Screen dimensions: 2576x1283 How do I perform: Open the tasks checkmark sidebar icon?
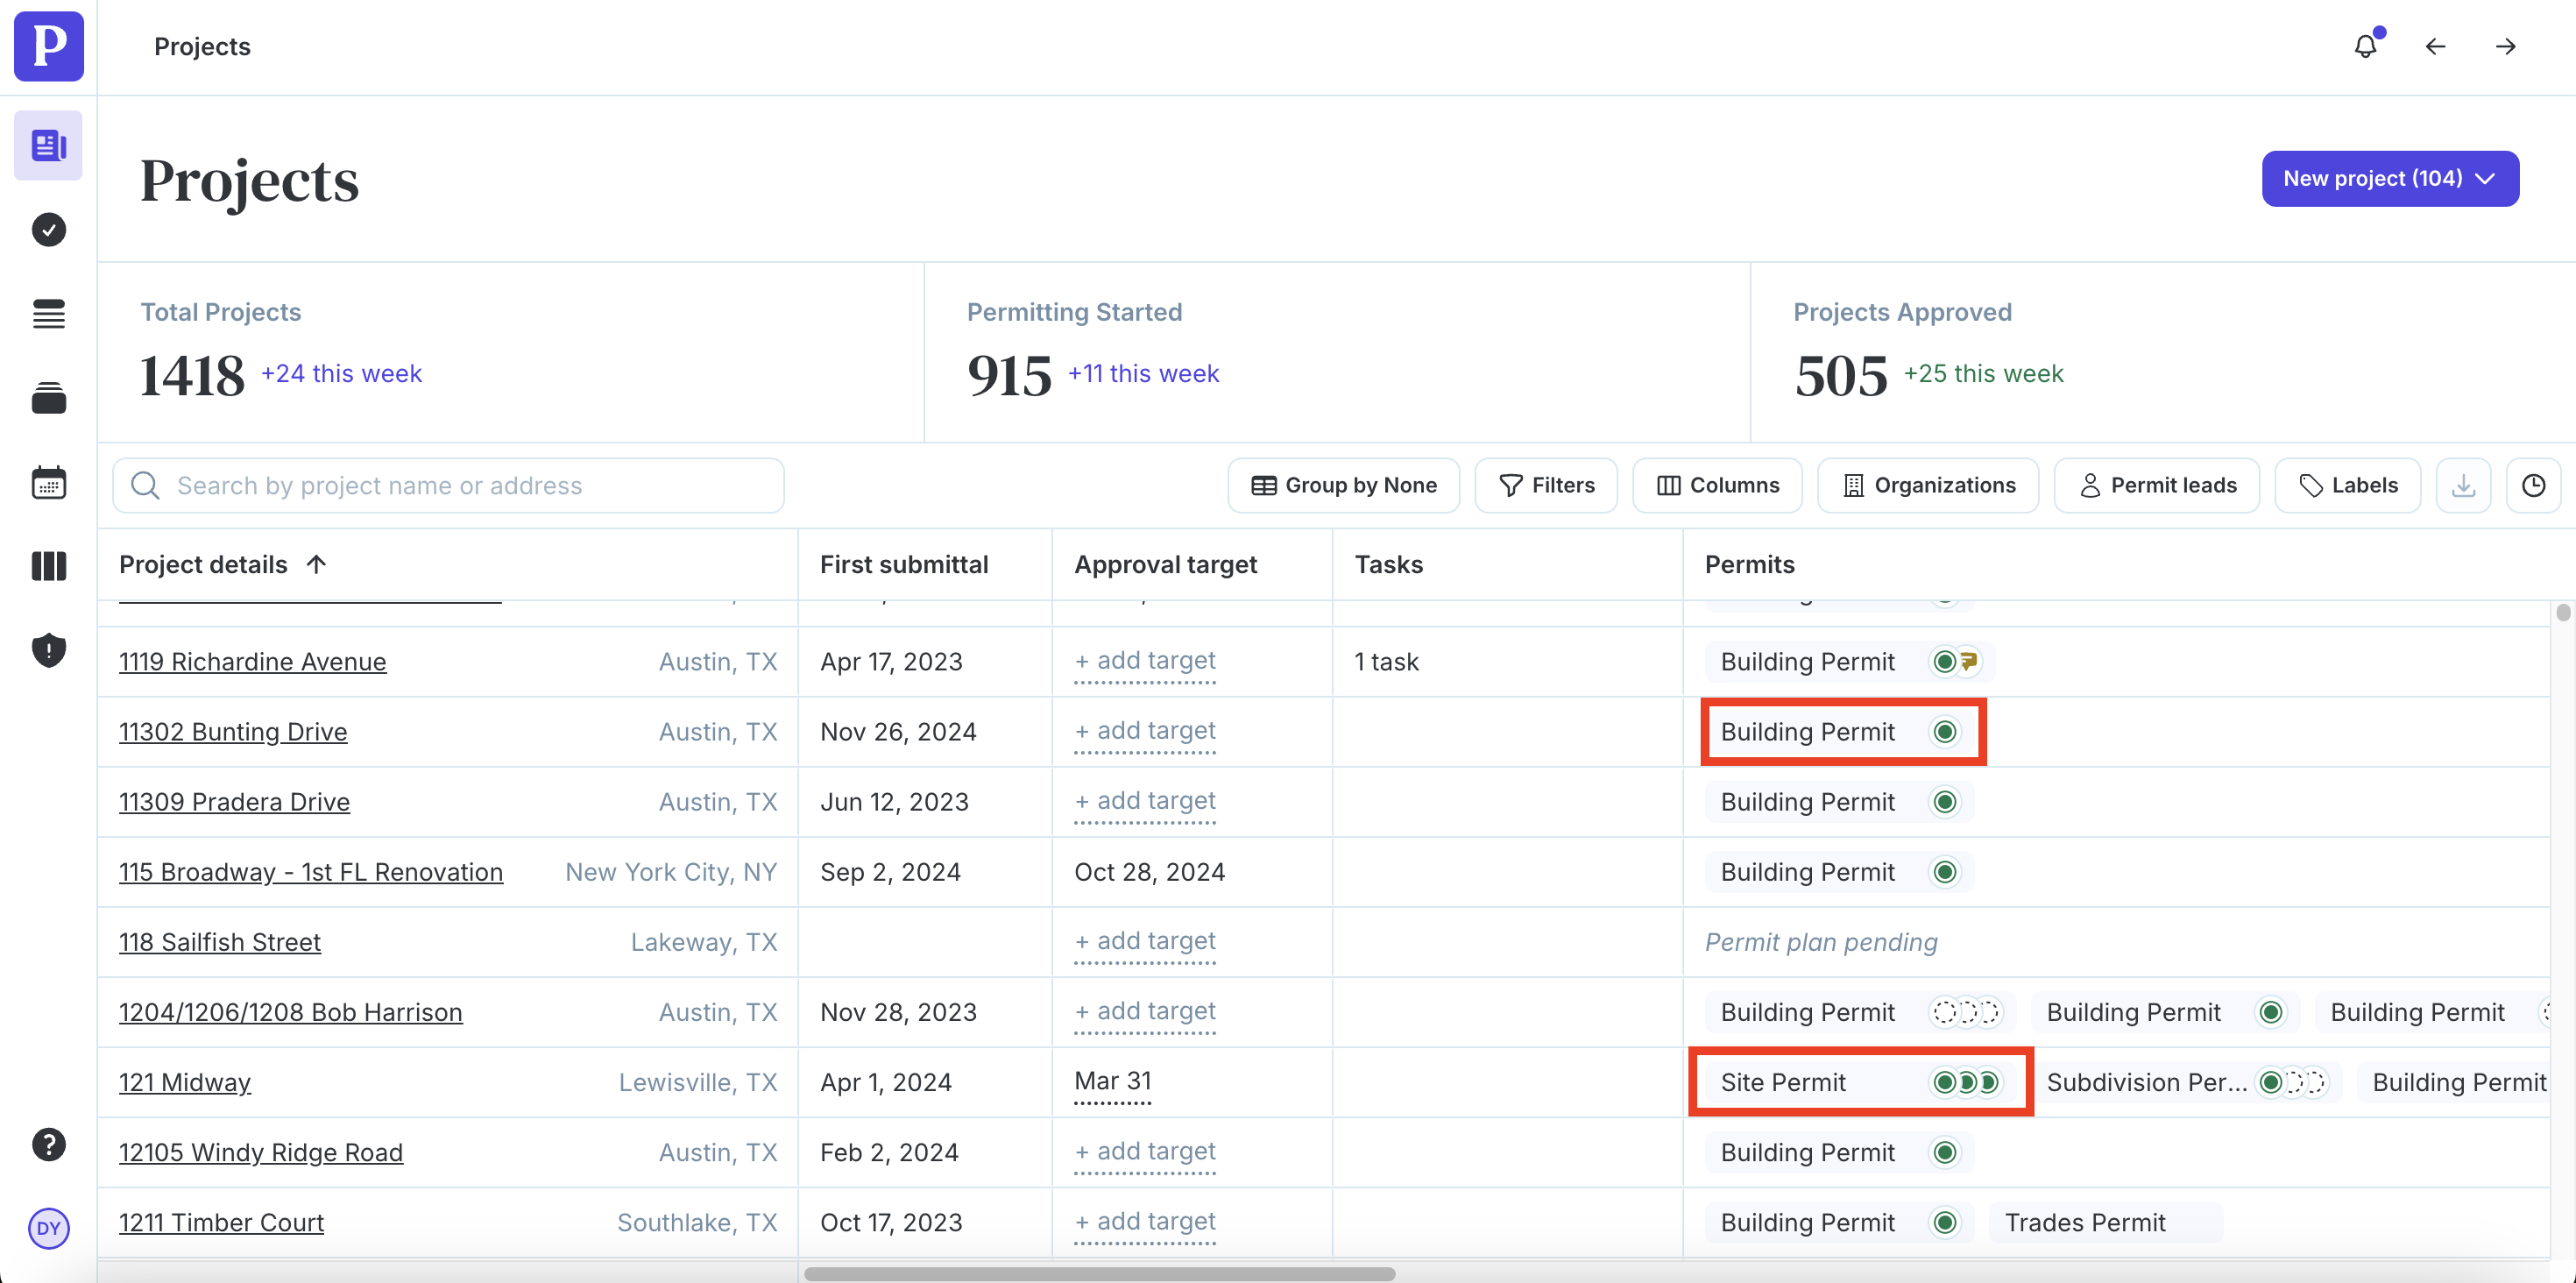pos(48,230)
